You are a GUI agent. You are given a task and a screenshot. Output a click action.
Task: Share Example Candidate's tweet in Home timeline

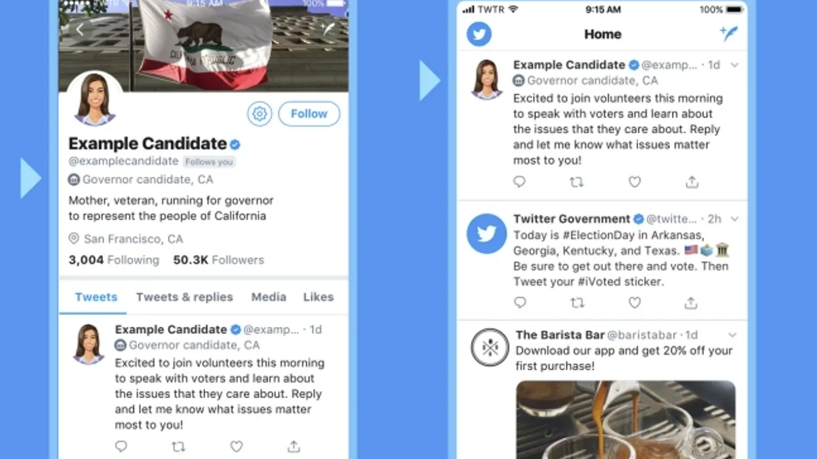(x=692, y=182)
